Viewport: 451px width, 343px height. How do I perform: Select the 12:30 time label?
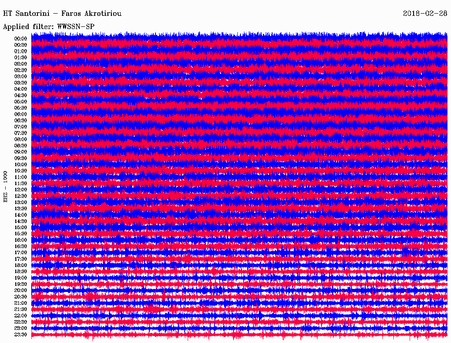[x=21, y=196]
